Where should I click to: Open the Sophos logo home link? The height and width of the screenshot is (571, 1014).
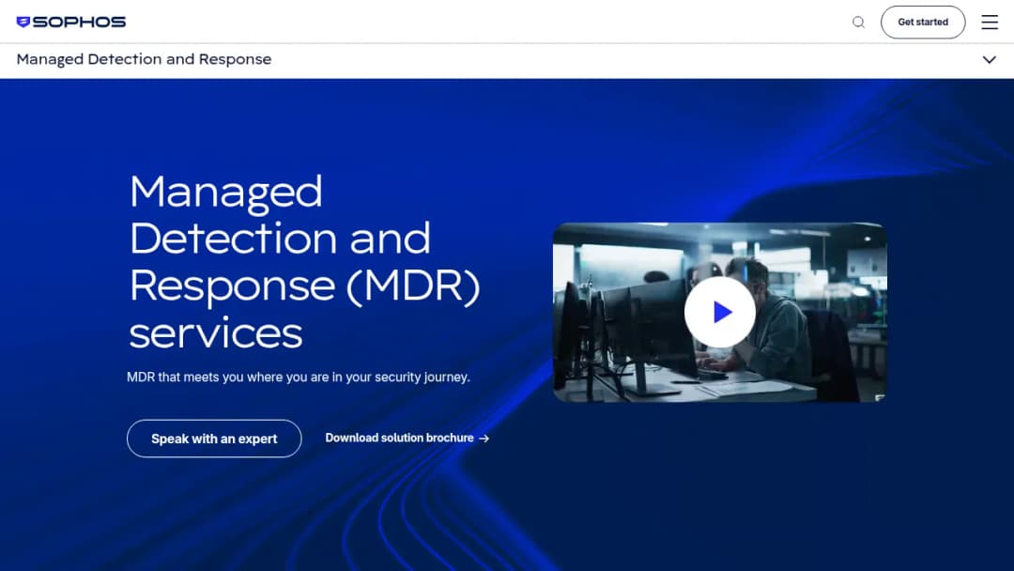tap(71, 22)
